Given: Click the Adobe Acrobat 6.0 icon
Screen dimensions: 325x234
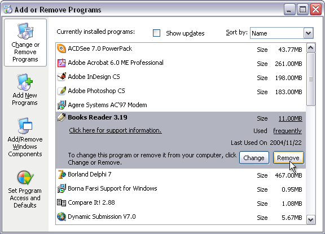Looking at the screenshot, I should click(x=62, y=63).
